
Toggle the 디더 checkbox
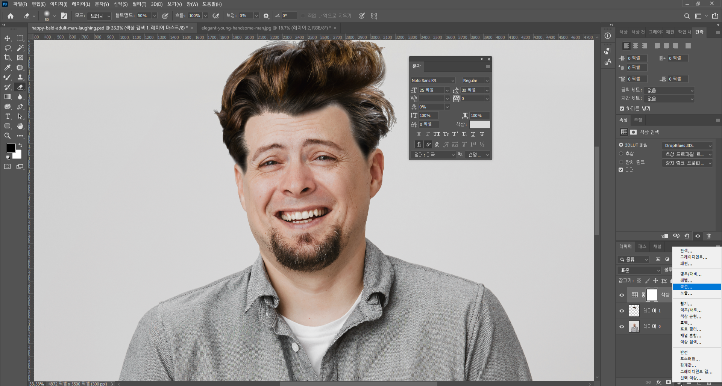621,170
